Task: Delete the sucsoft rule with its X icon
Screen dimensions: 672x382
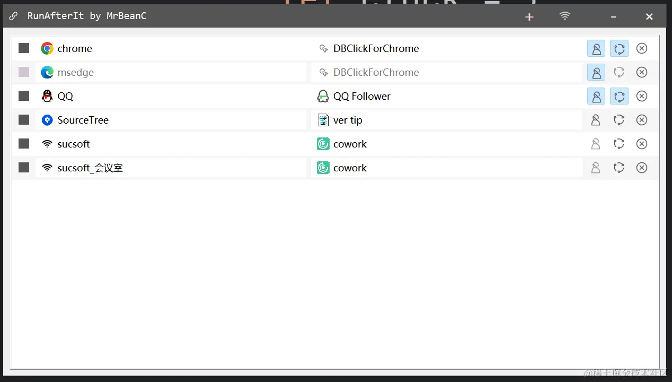Action: pos(642,144)
